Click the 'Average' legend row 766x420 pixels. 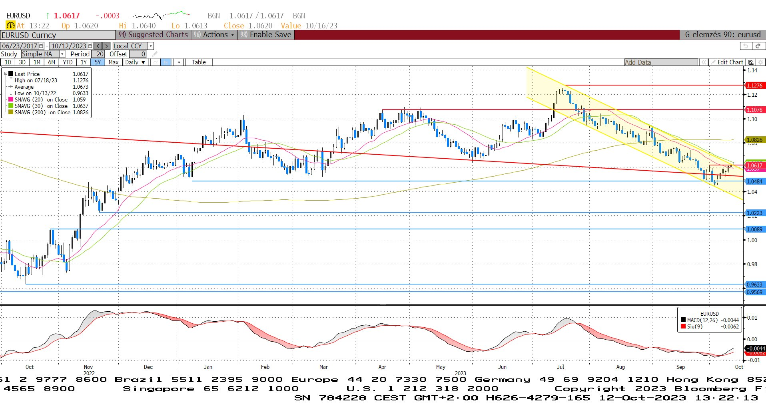(x=49, y=87)
